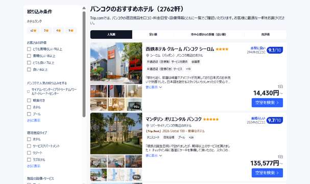Switch to the 人気順 sort tab
This screenshot has width=310, height=184.
[111, 34]
